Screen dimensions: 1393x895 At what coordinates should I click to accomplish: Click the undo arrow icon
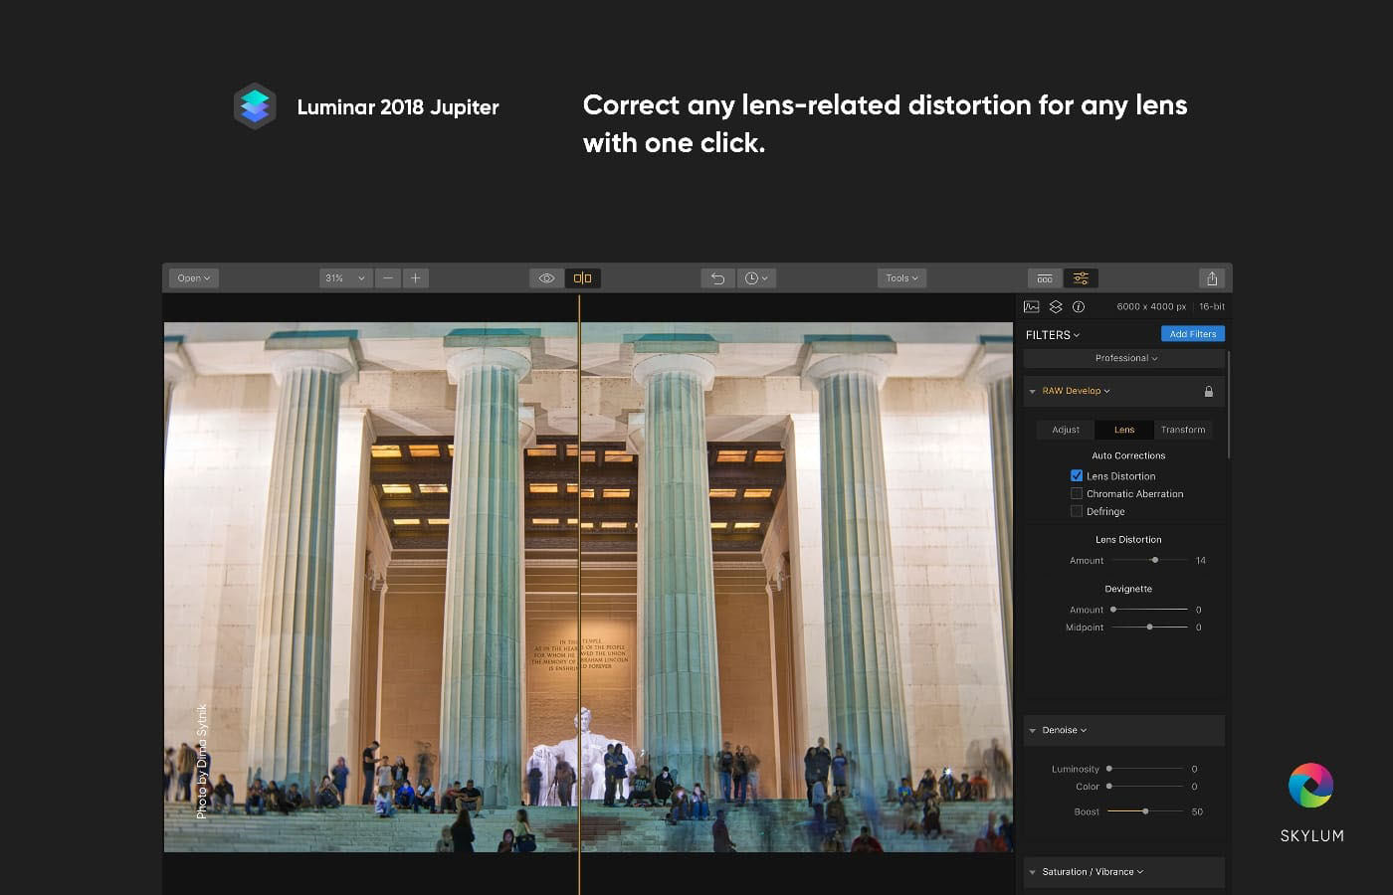[x=717, y=278]
